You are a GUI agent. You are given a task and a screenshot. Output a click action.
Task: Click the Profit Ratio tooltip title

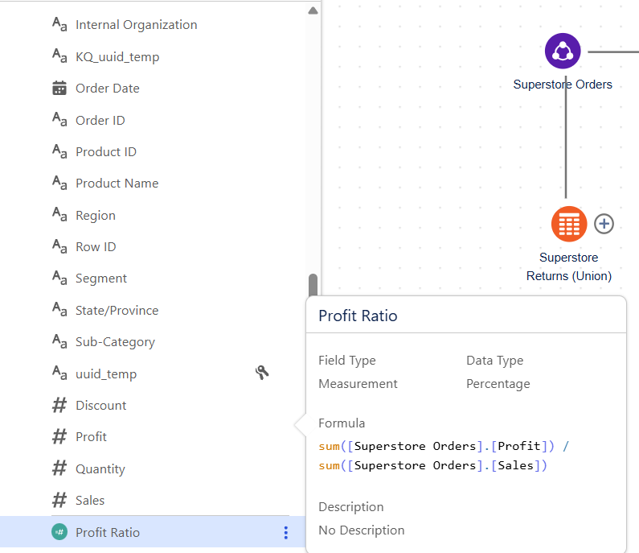[358, 316]
